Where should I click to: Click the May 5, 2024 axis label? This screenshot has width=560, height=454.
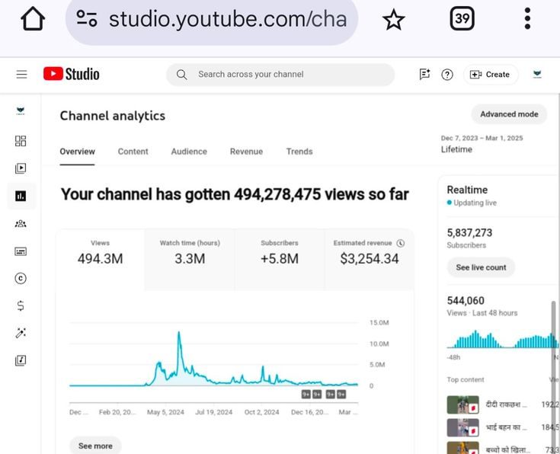165,412
